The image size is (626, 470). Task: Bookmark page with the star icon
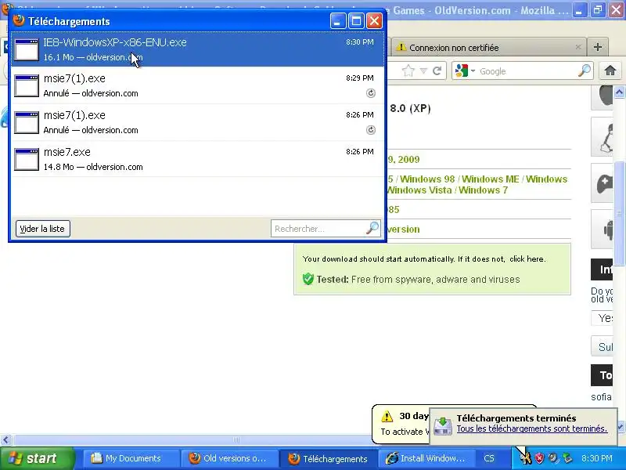coord(408,71)
